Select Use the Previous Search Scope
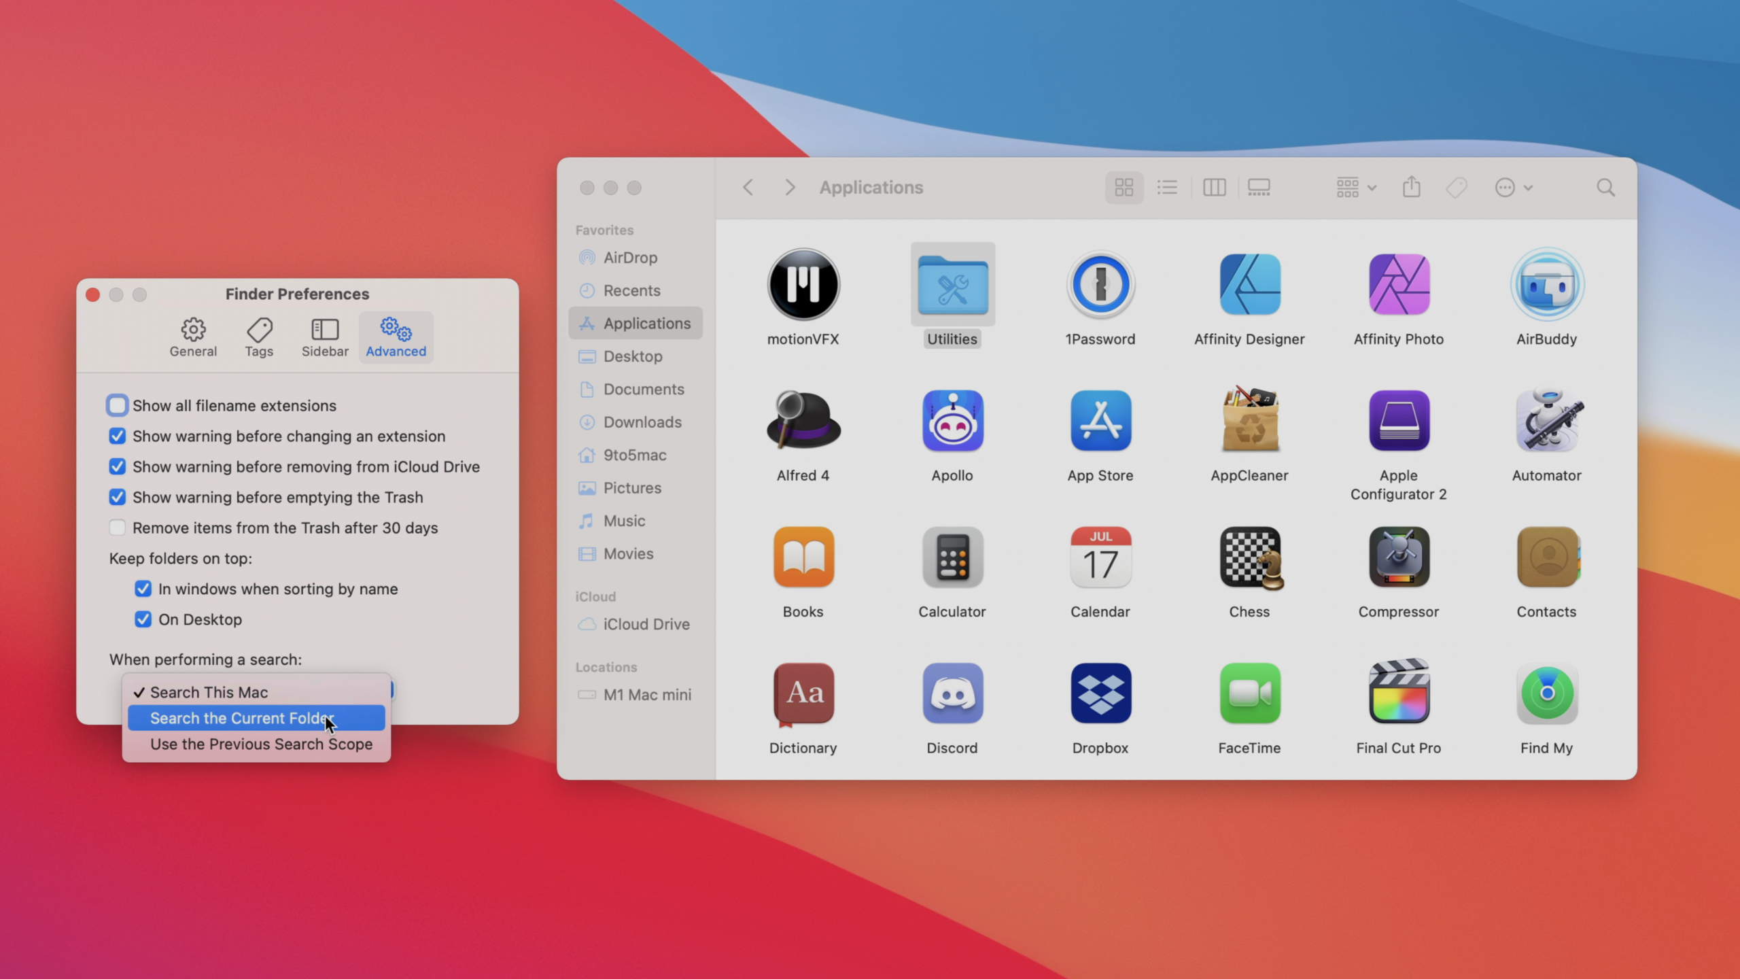The image size is (1740, 979). tap(260, 744)
